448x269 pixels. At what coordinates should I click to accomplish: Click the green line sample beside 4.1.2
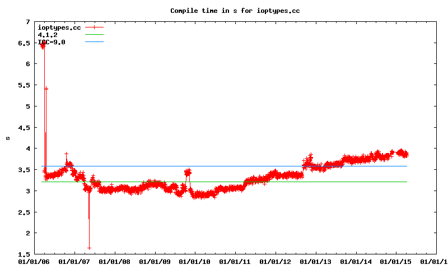(x=95, y=35)
